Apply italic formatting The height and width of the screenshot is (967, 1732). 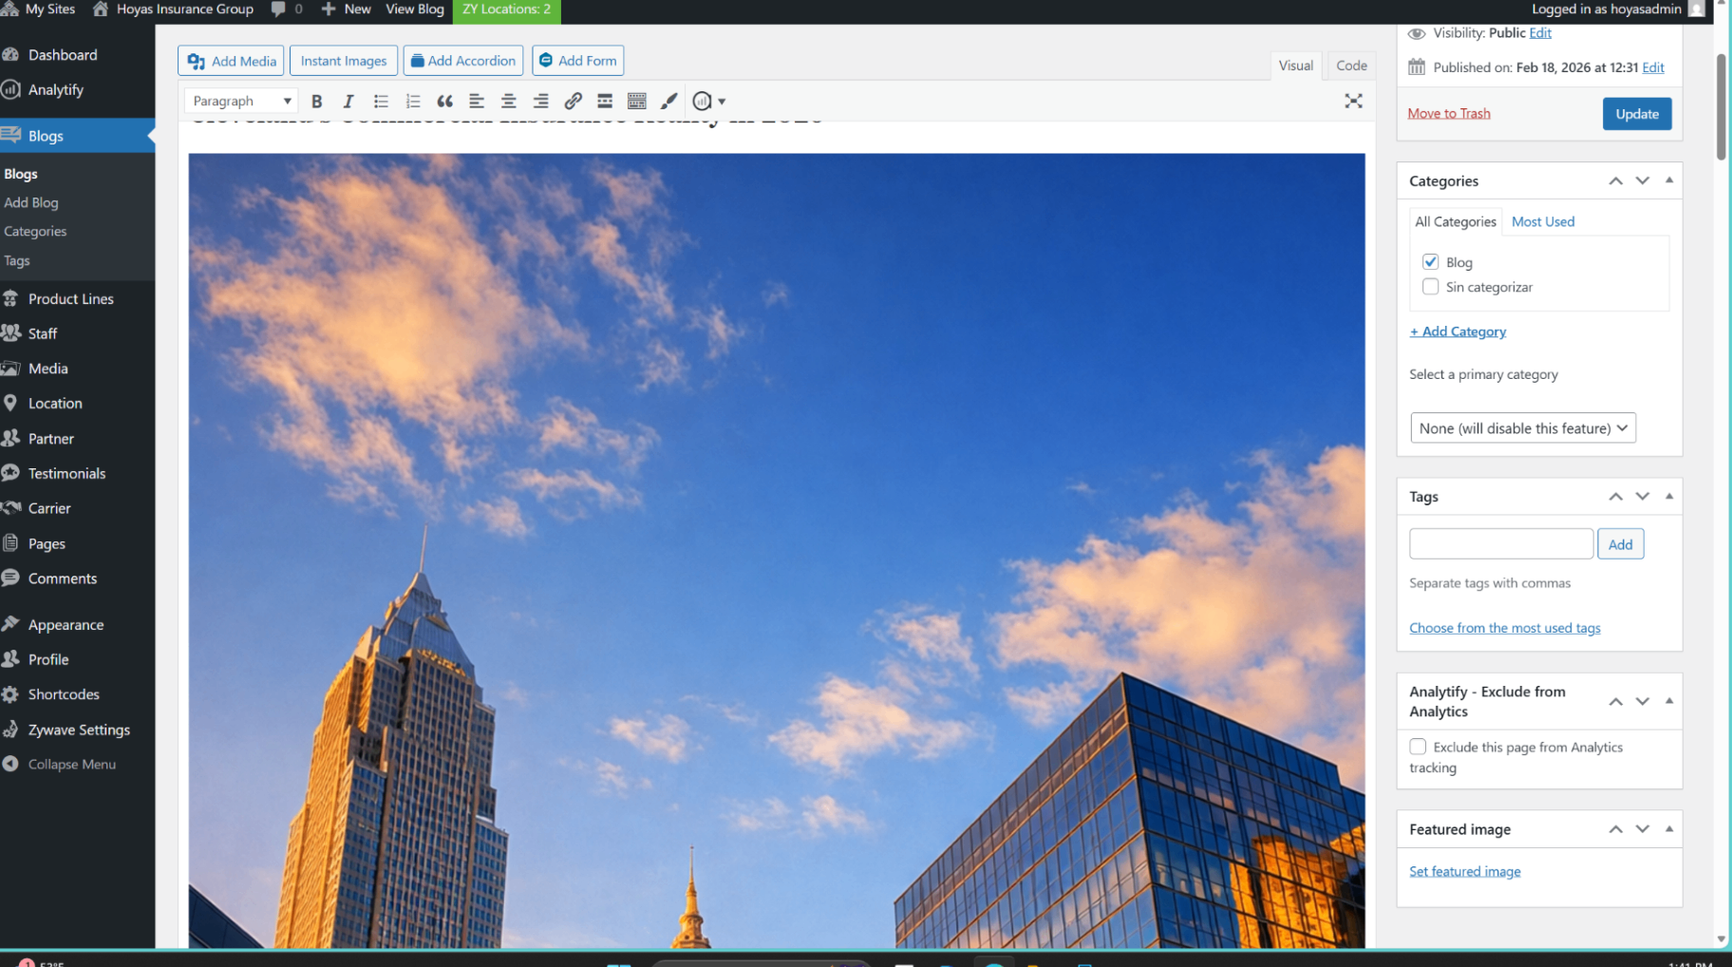(348, 101)
